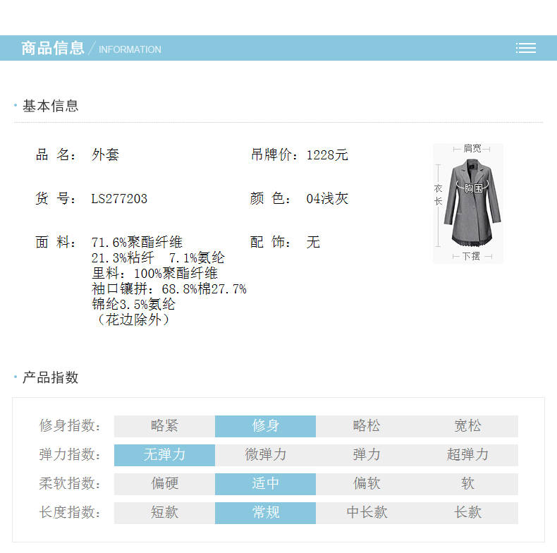This screenshot has width=557, height=553.
Task: Select 常规 length option
Action: 265,513
